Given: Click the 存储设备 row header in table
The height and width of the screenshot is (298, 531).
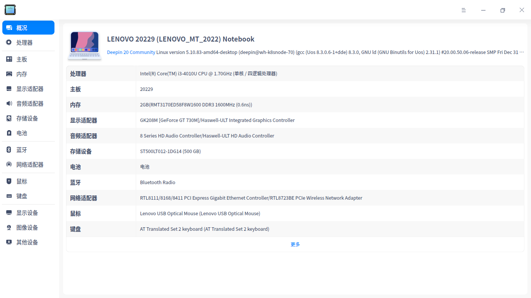Looking at the screenshot, I should pyautogui.click(x=81, y=152).
